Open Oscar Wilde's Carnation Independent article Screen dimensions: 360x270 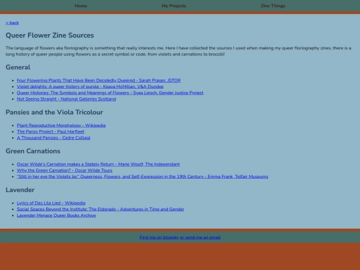(98, 164)
